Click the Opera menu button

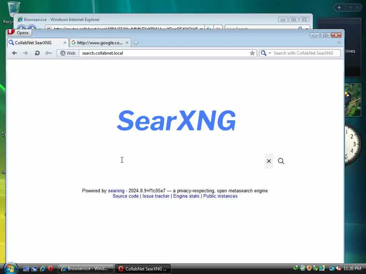pyautogui.click(x=19, y=32)
